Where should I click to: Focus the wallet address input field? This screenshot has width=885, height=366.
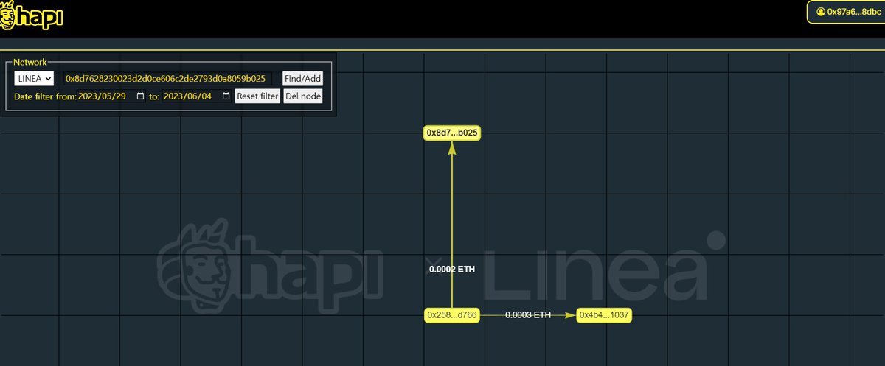(167, 78)
